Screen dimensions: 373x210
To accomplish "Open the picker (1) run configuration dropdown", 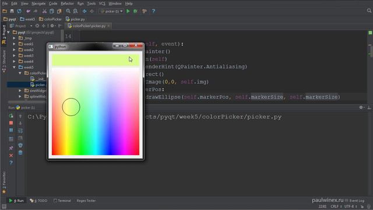I will (111, 11).
